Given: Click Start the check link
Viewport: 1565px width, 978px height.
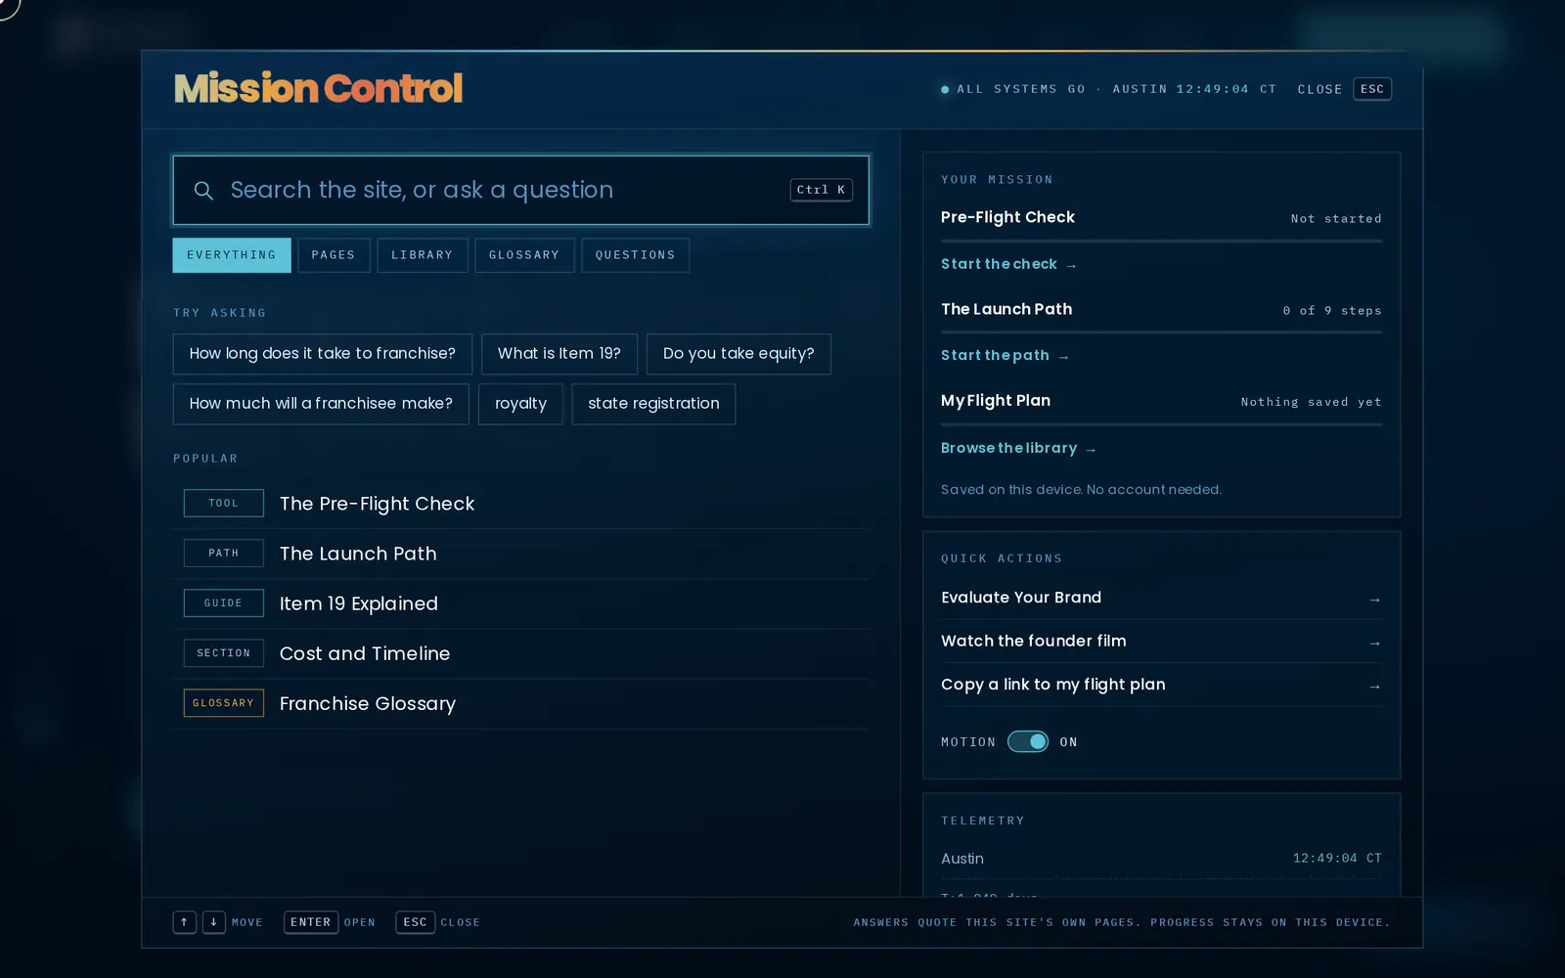Looking at the screenshot, I should coord(1008,264).
